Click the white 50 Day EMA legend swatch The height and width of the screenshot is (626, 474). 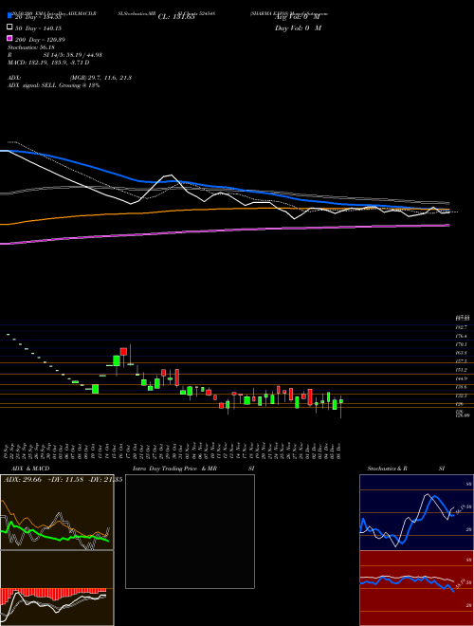coord(9,28)
